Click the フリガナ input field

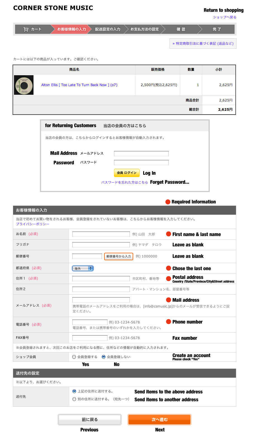[x=101, y=245]
